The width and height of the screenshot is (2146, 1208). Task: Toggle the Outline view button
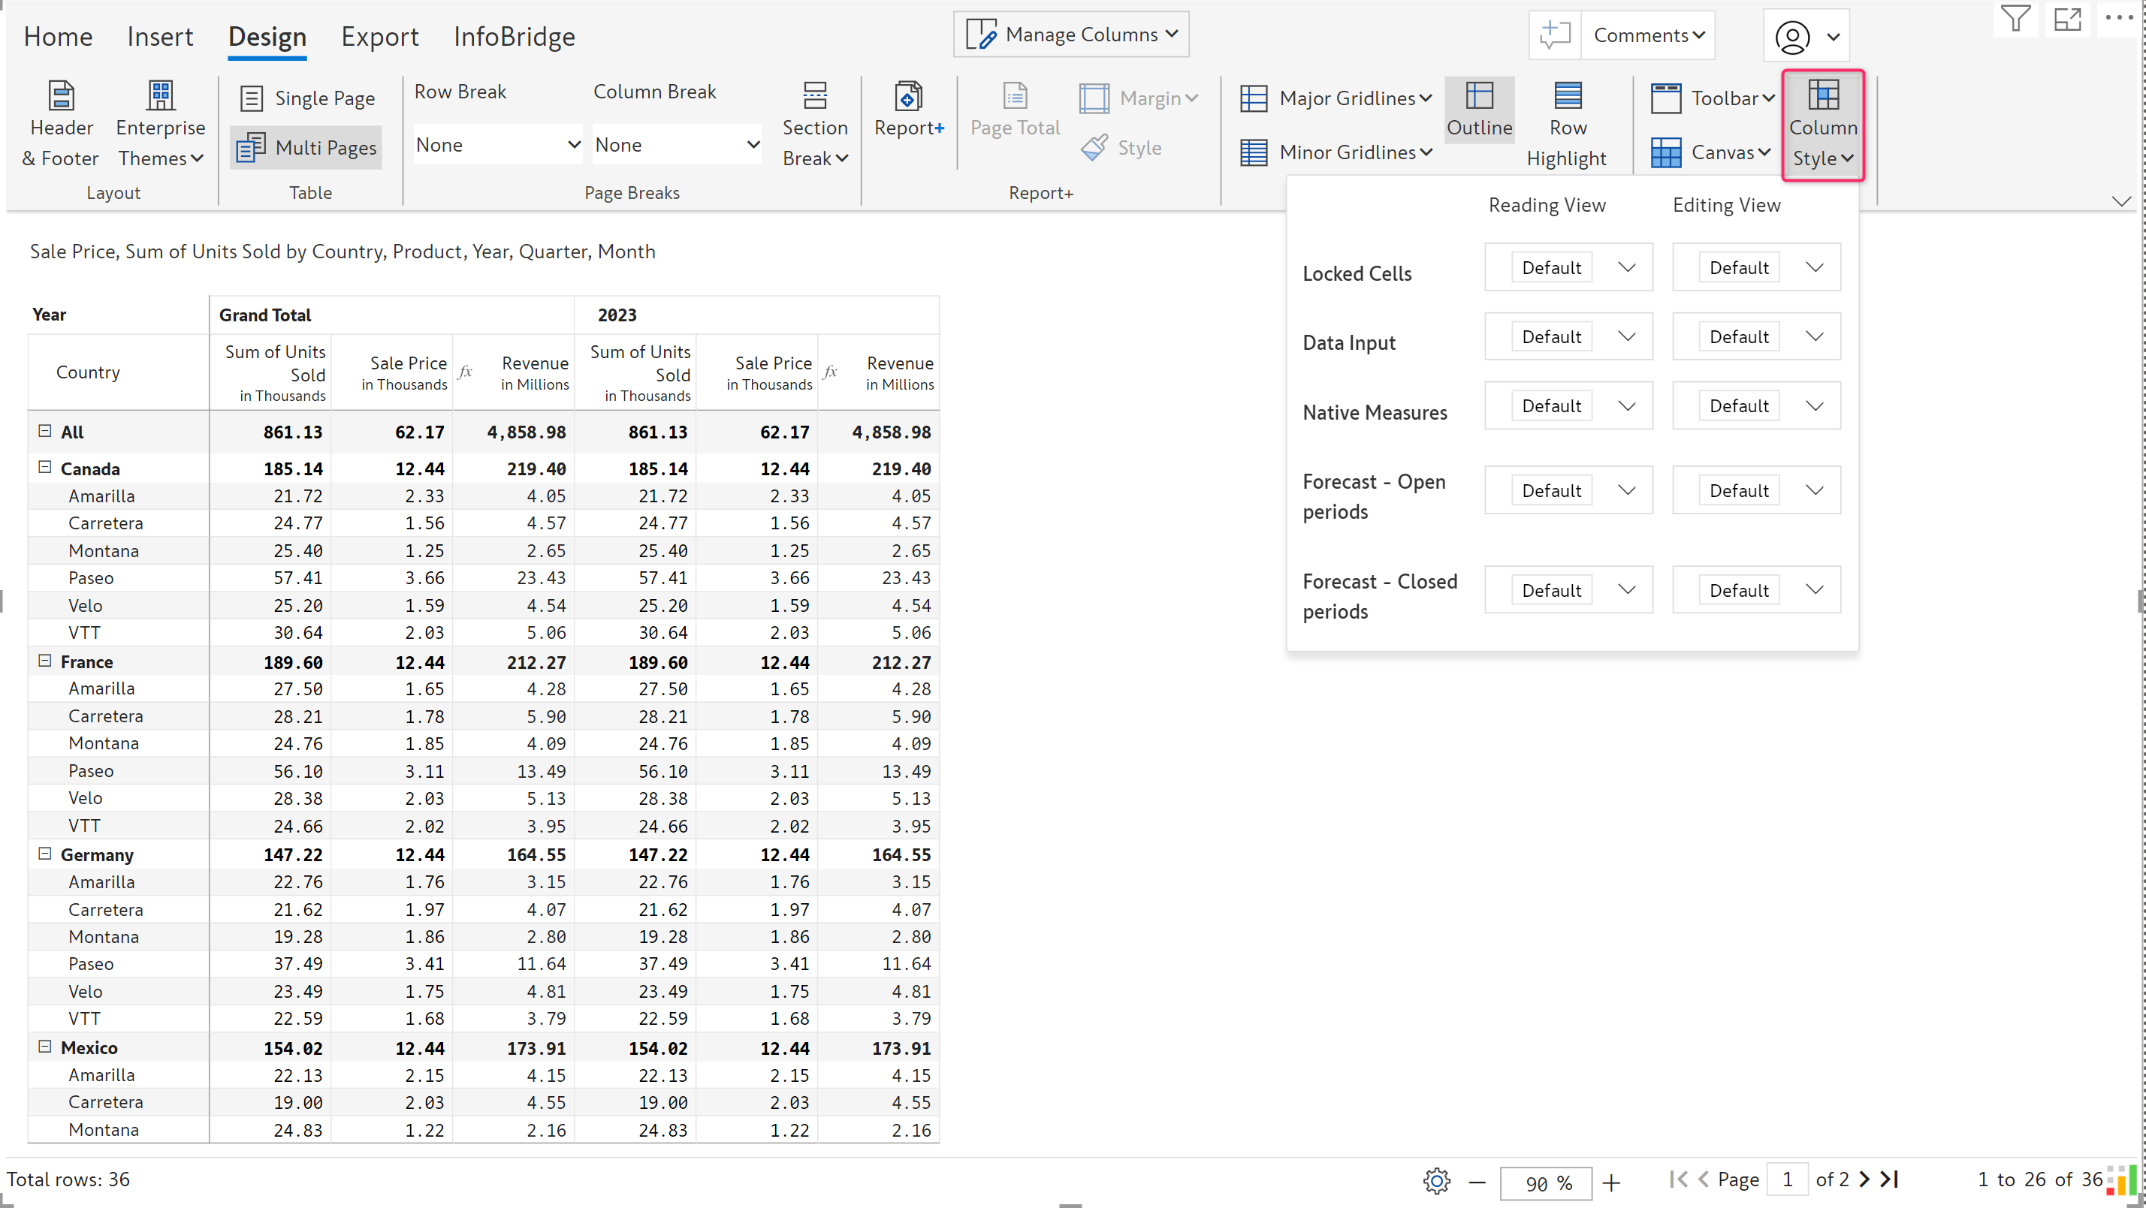pyautogui.click(x=1479, y=110)
